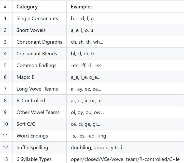Click the "Other Vowel Teams" cell
The height and width of the screenshot is (163, 184).
click(x=38, y=112)
